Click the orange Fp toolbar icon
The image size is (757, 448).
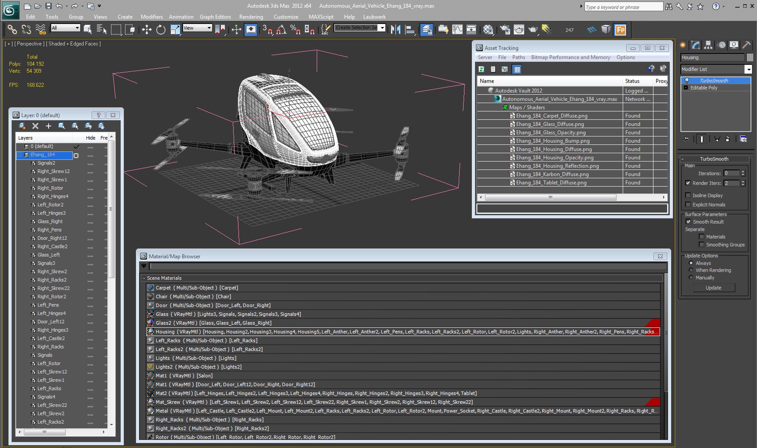[x=621, y=29]
